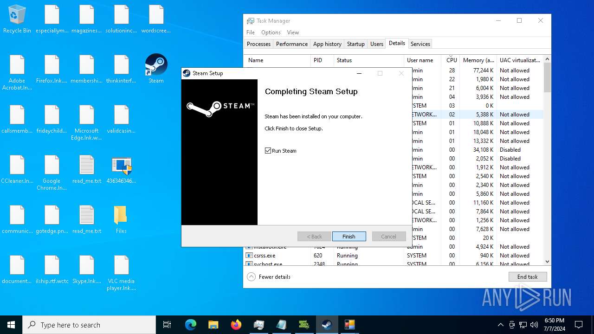Select the Skype.lnk desktop file
Viewport: 594px width, 334px height.
tap(86, 270)
